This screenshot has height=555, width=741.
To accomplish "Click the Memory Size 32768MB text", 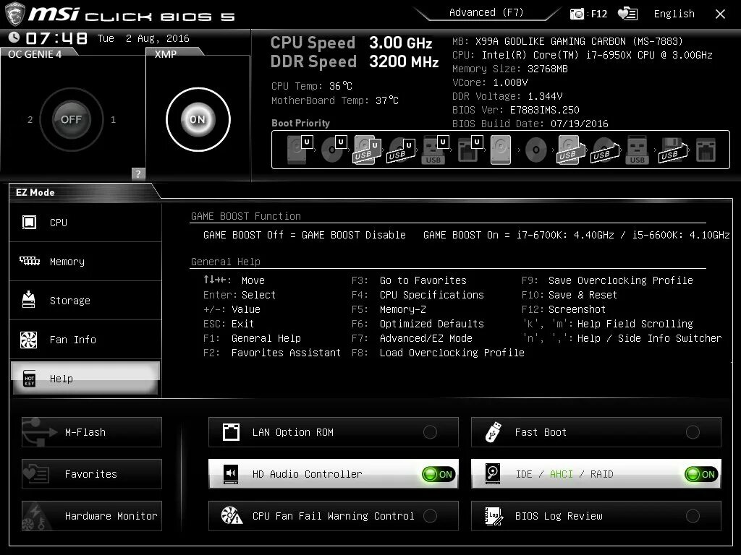I will click(x=510, y=69).
